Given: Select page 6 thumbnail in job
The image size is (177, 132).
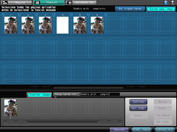Looking at the screenshot, I should 97,25.
